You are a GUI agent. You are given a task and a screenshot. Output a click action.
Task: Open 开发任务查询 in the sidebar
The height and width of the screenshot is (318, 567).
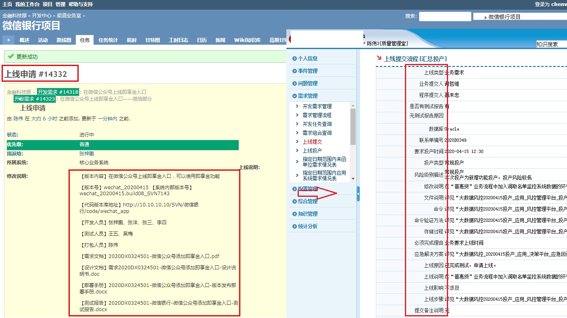click(x=317, y=124)
